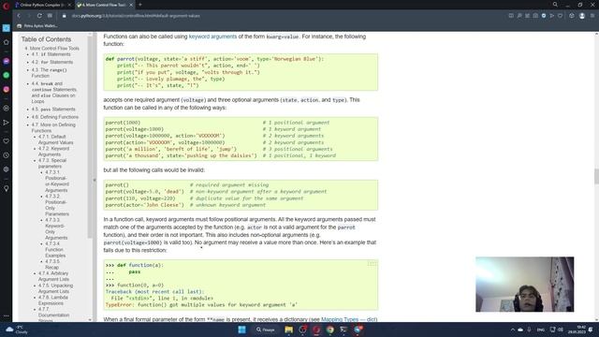The height and width of the screenshot is (337, 599).
Task: Expand the system tray hidden icons chevron
Action: 512,330
